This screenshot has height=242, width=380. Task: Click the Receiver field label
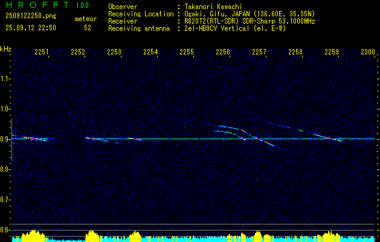click(123, 21)
